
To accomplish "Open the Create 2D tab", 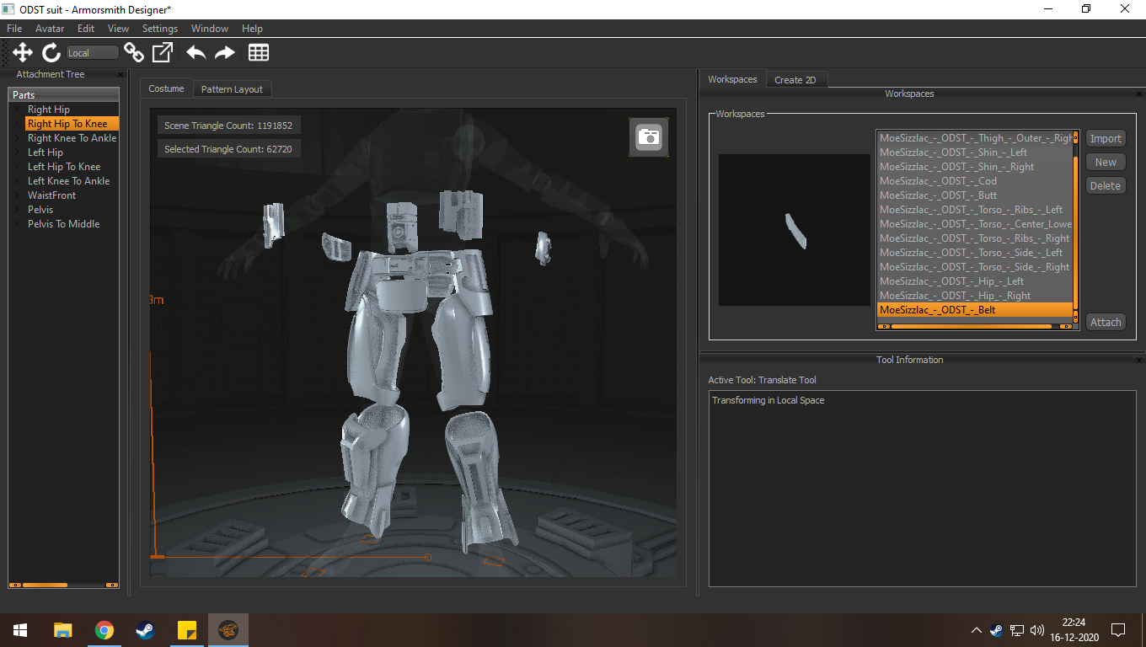I will [x=795, y=80].
